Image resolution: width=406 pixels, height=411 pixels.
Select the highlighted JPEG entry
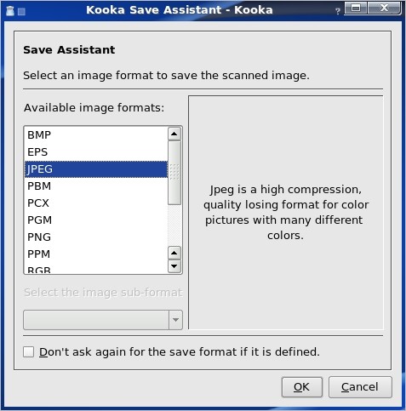[x=96, y=169]
